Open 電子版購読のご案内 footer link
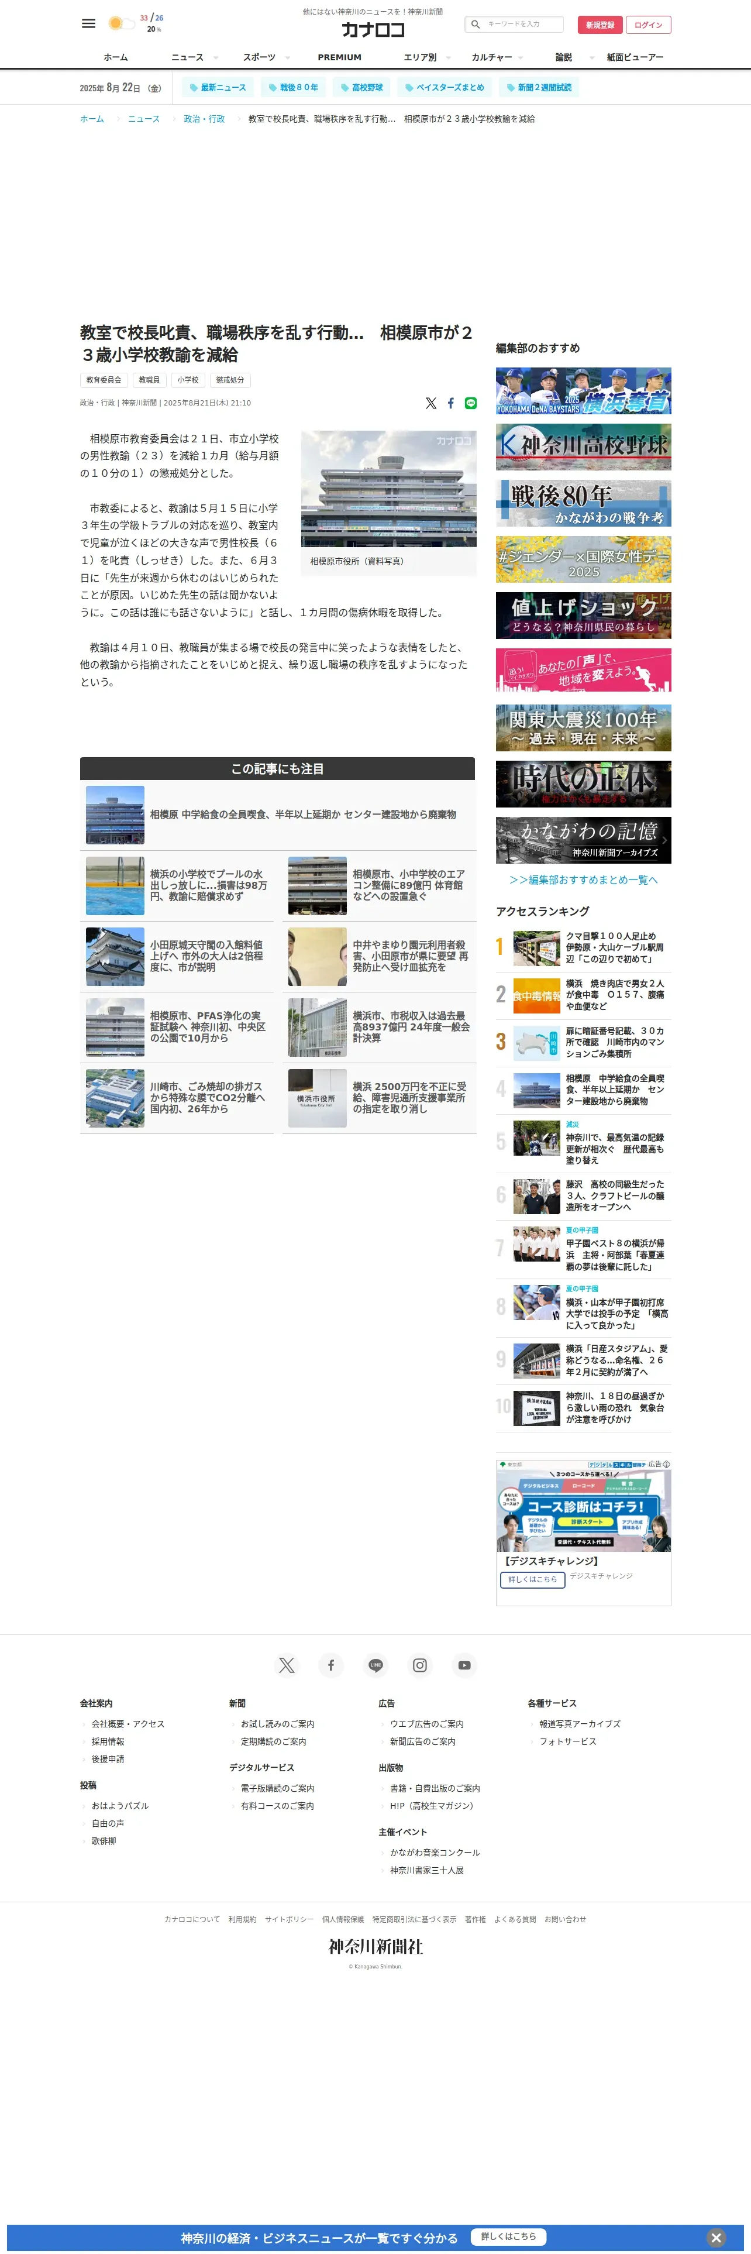Viewport: 751px width, 2254px height. (x=277, y=1788)
